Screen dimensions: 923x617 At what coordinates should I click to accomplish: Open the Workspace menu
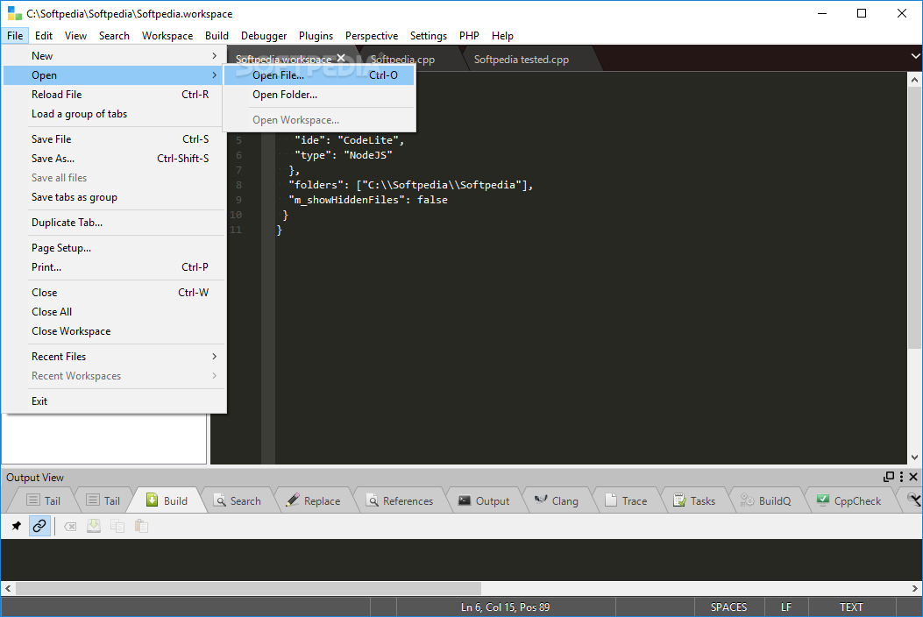[x=167, y=36]
